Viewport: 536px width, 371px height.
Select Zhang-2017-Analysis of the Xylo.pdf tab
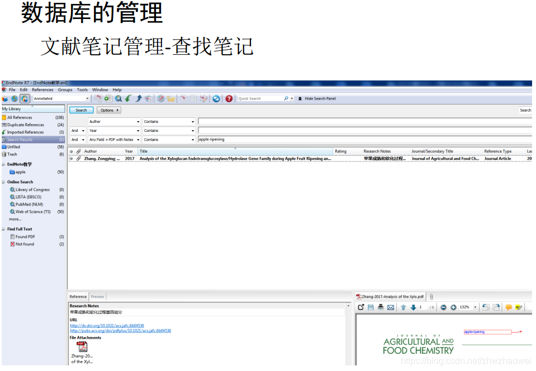coord(390,297)
